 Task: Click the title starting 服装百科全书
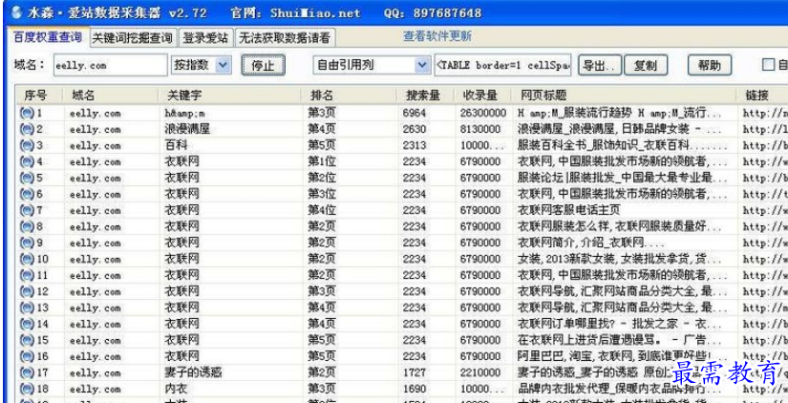pyautogui.click(x=622, y=146)
